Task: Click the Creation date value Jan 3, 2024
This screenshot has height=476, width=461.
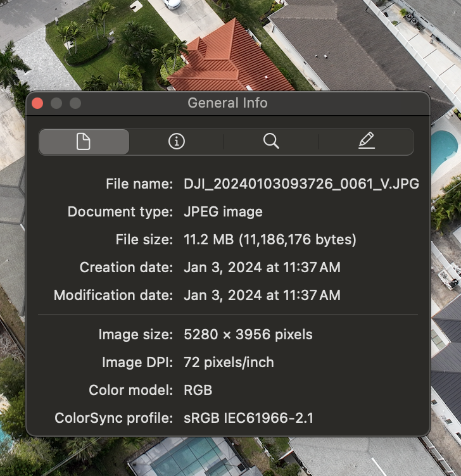Action: click(x=262, y=268)
